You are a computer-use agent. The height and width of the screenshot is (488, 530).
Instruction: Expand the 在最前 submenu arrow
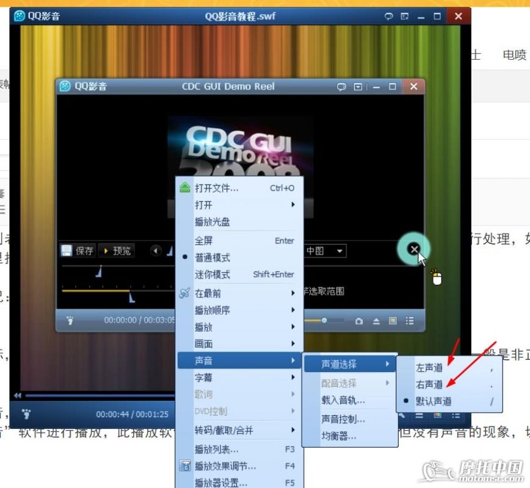point(292,293)
